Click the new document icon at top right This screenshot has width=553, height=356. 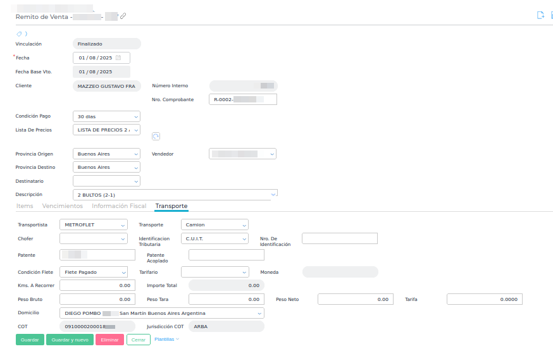[540, 16]
